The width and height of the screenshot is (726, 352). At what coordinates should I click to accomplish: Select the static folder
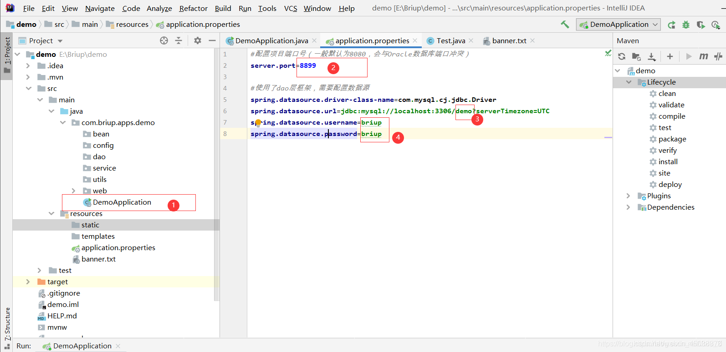point(90,225)
